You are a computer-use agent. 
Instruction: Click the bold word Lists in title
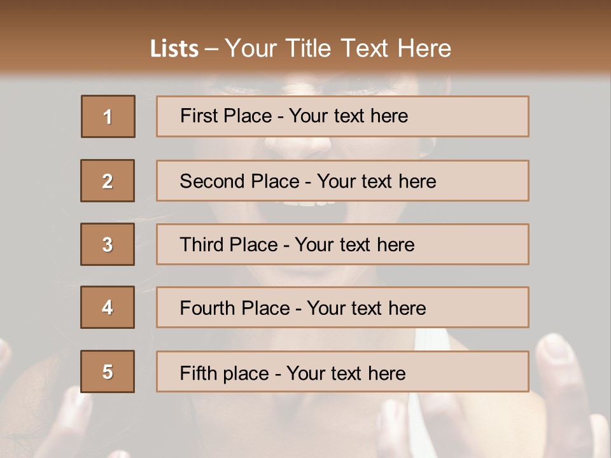click(x=174, y=49)
